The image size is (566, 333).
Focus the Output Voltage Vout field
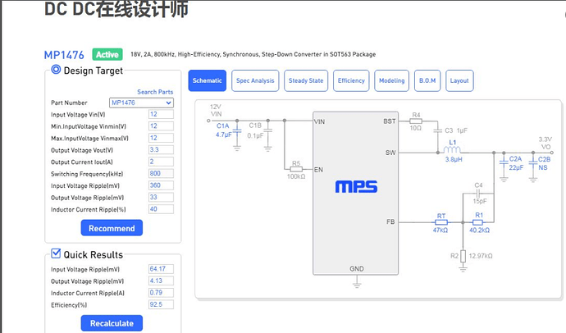[161, 150]
